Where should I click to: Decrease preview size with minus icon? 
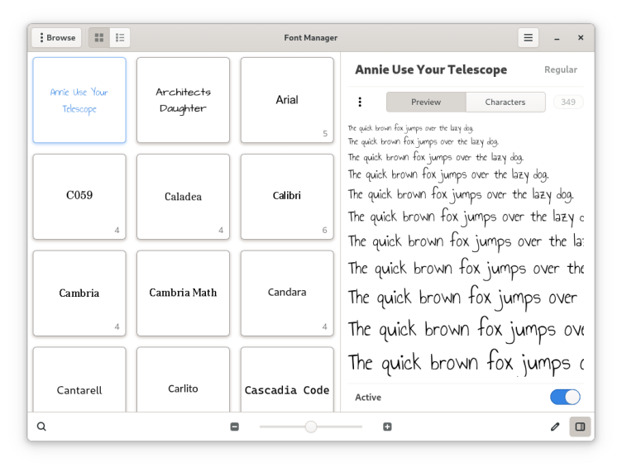(x=235, y=427)
